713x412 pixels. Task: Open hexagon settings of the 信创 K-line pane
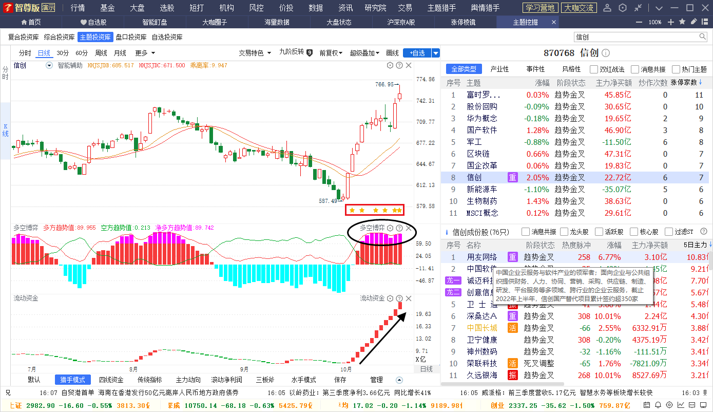pyautogui.click(x=390, y=65)
